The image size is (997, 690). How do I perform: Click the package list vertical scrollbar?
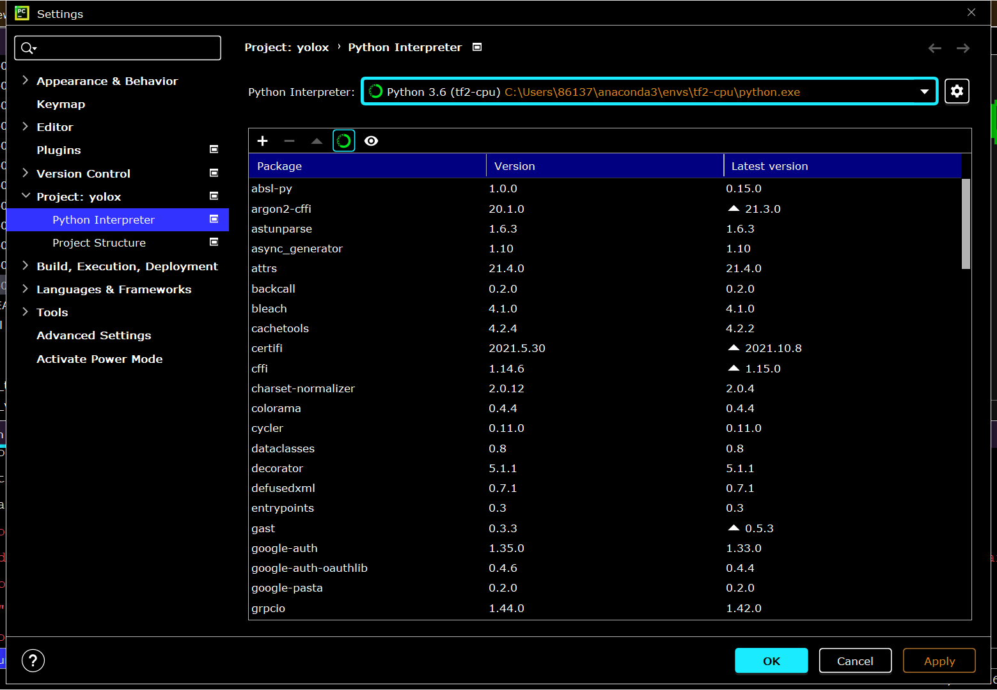[966, 224]
